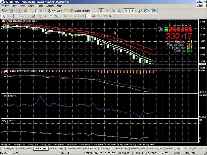Image resolution: width=207 pixels, height=155 pixels.
Task: Open the Terminal window icon
Action: point(36,11)
